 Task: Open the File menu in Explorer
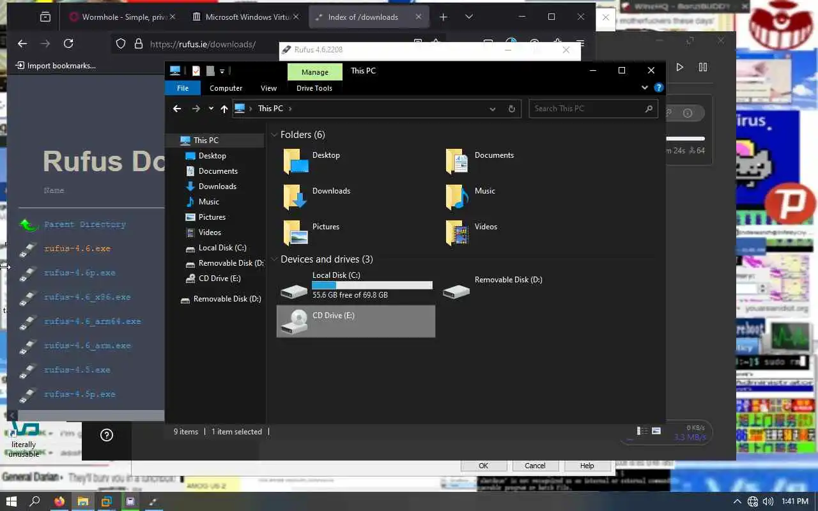point(183,88)
